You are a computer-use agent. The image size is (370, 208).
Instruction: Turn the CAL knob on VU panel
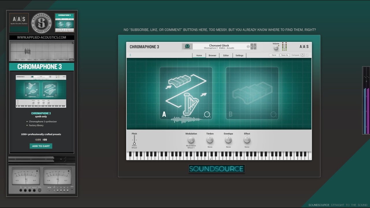click(40, 190)
